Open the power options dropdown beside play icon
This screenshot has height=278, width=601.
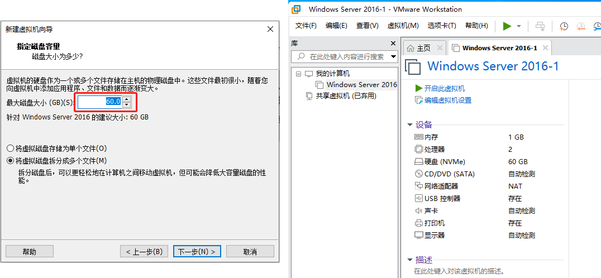(x=519, y=26)
